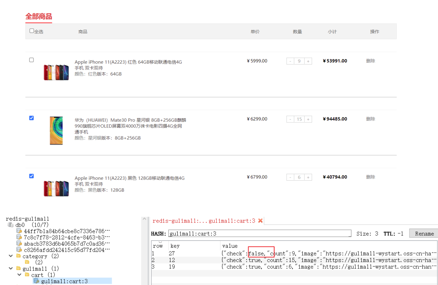Open red iPhone 11 64GB product title
This screenshot has width=438, height=285.
(x=128, y=65)
